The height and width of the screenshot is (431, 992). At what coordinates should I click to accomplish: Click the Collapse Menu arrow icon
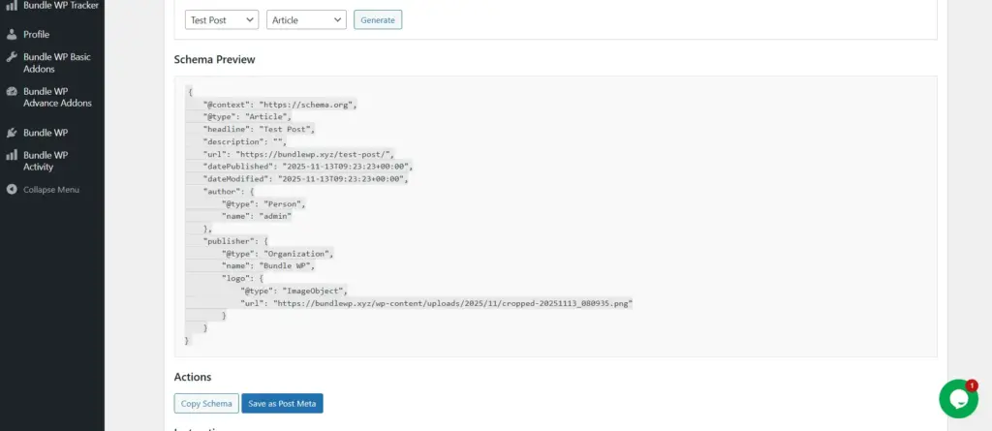[x=12, y=189]
